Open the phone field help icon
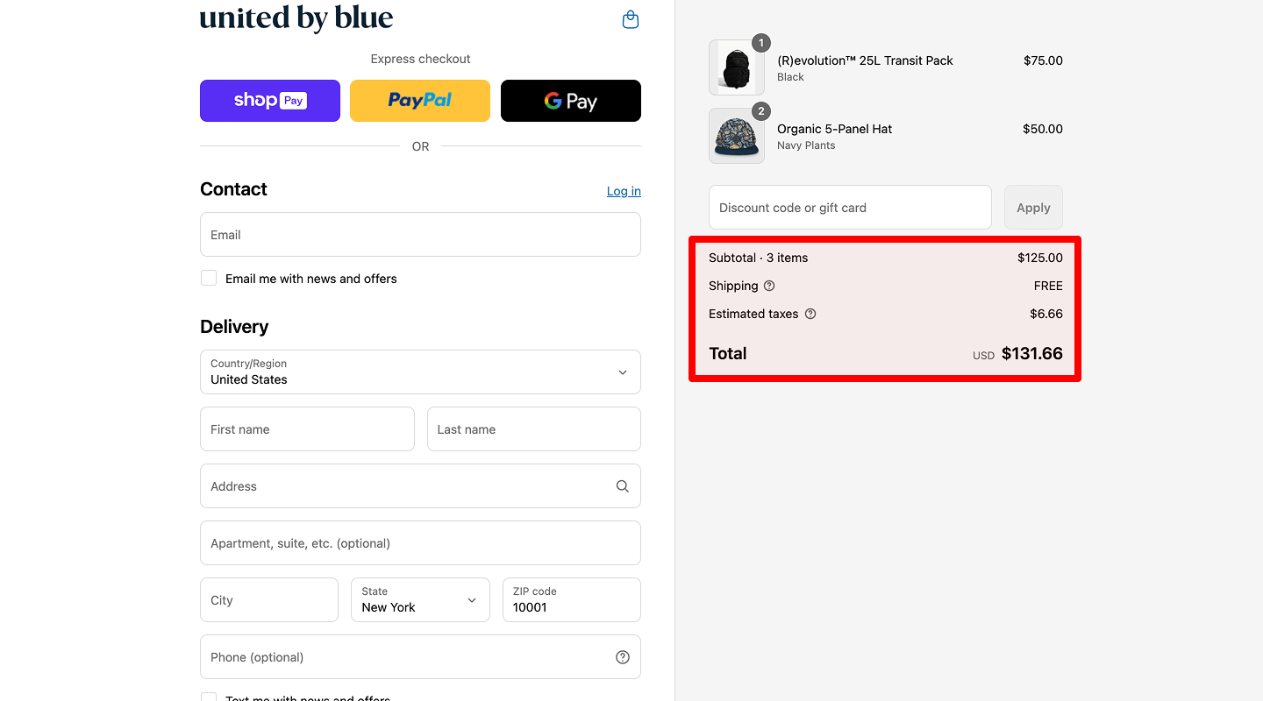 pyautogui.click(x=622, y=656)
